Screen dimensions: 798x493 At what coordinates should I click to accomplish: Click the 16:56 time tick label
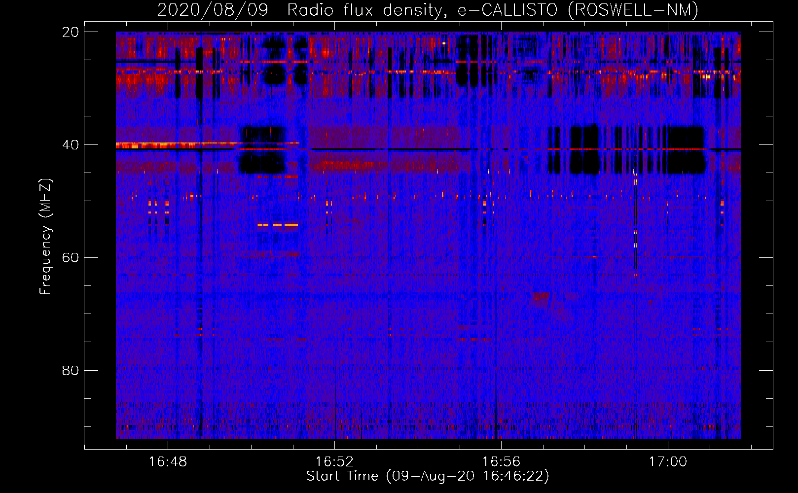[x=501, y=461]
